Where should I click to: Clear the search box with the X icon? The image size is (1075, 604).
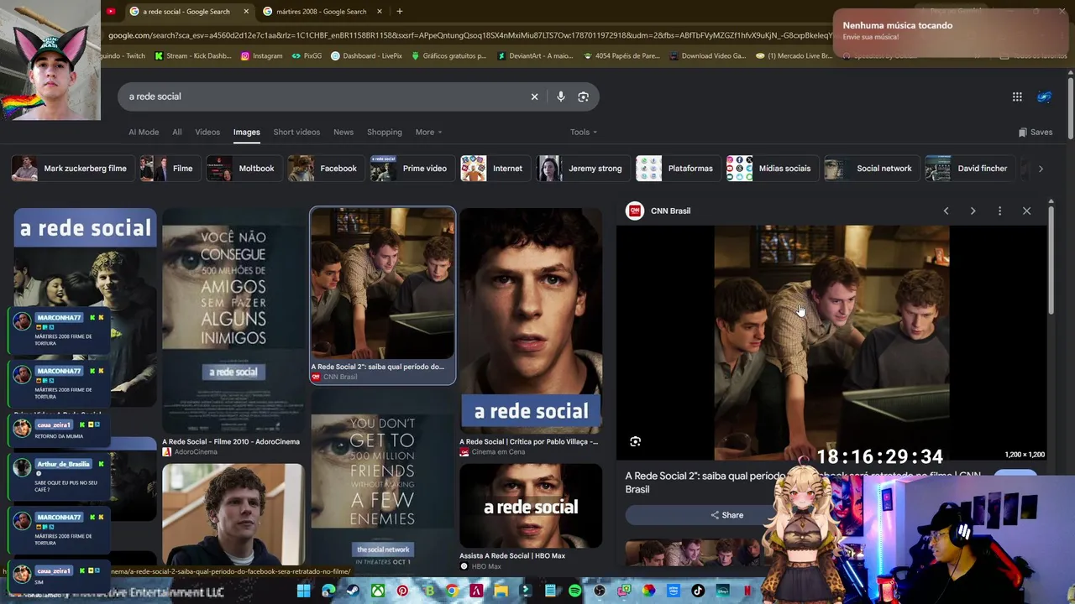(x=534, y=96)
